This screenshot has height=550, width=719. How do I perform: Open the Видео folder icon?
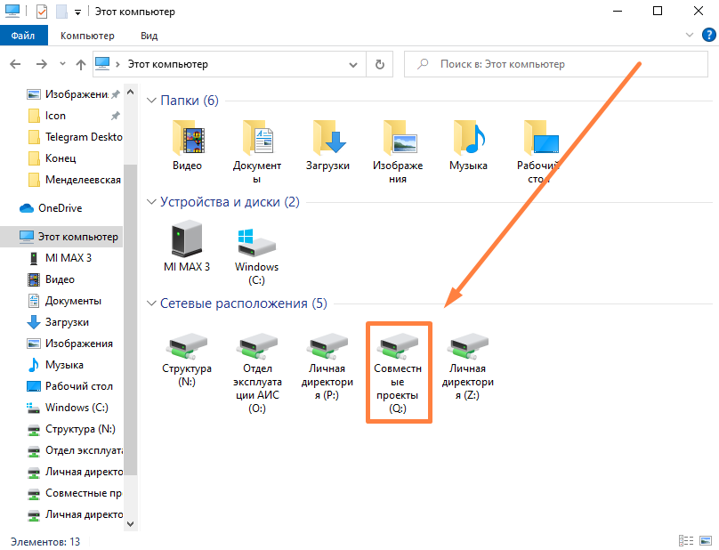coord(187,141)
